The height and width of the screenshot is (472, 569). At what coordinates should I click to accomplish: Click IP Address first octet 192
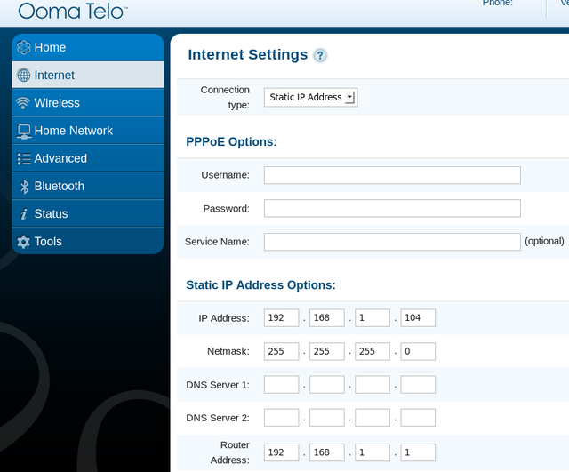pyautogui.click(x=281, y=318)
